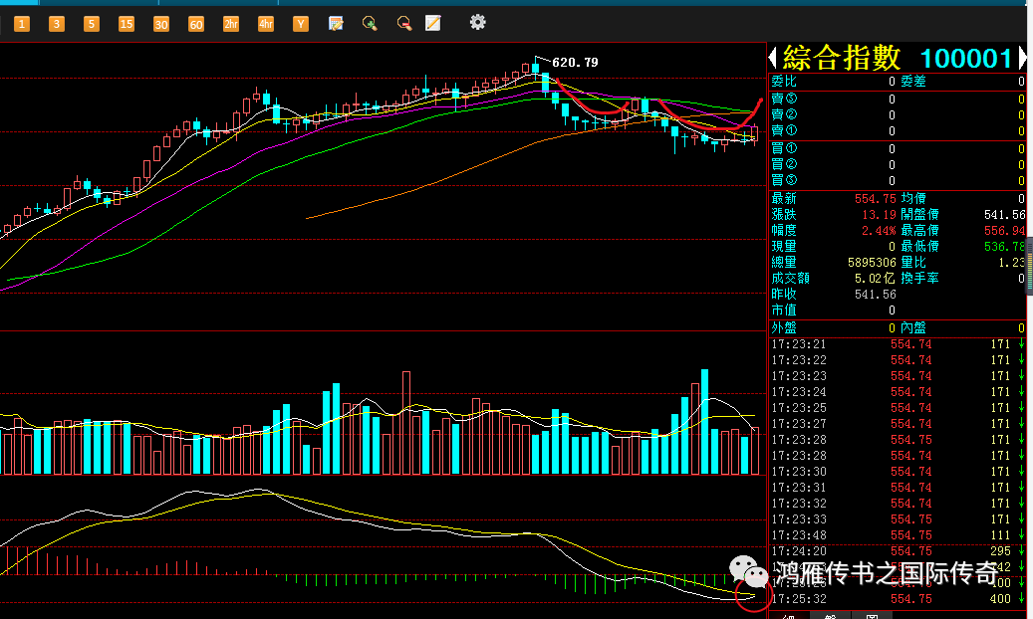The height and width of the screenshot is (619, 1033).
Task: Click the 換手率 label
Action: pyautogui.click(x=919, y=278)
